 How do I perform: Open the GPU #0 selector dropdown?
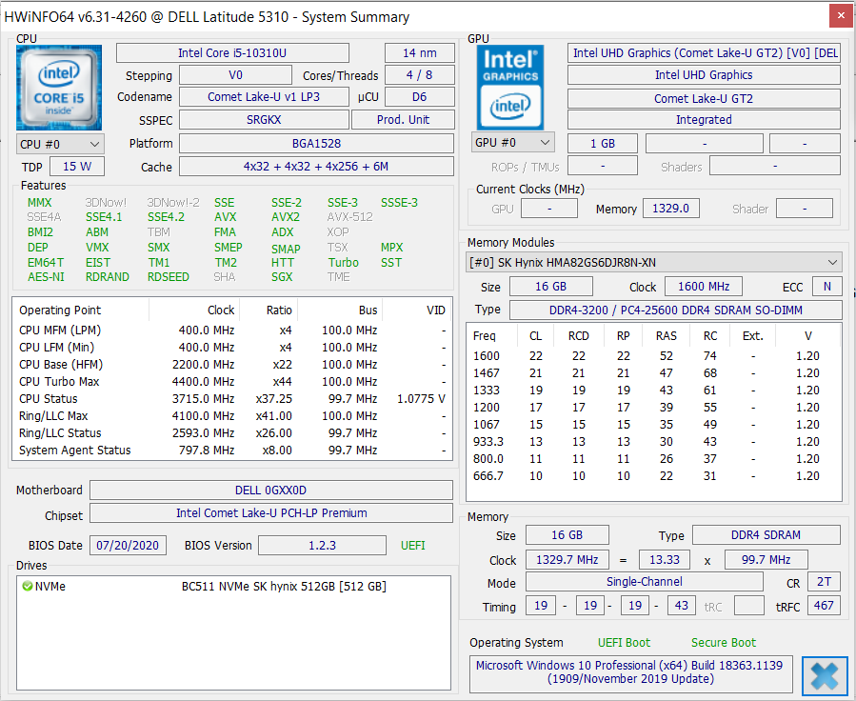[512, 143]
